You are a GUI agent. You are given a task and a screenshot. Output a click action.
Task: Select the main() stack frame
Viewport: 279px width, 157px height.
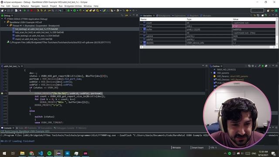point(34,39)
